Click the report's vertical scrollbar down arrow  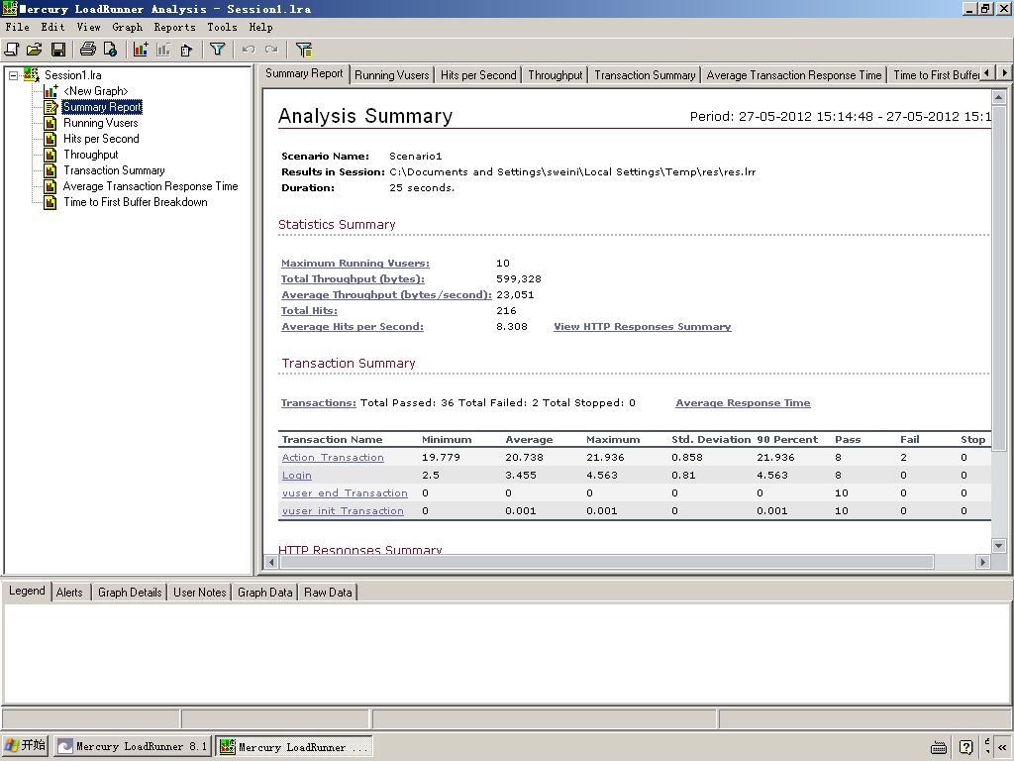coord(999,546)
